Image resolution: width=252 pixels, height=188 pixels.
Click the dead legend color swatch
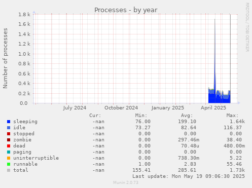(x=9, y=146)
